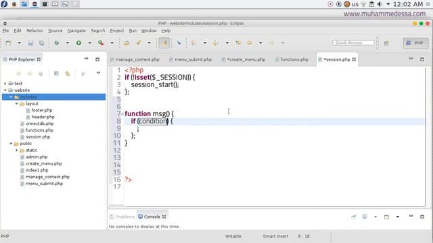Click the blue pin cursor toolbar icon

pyautogui.click(x=179, y=43)
